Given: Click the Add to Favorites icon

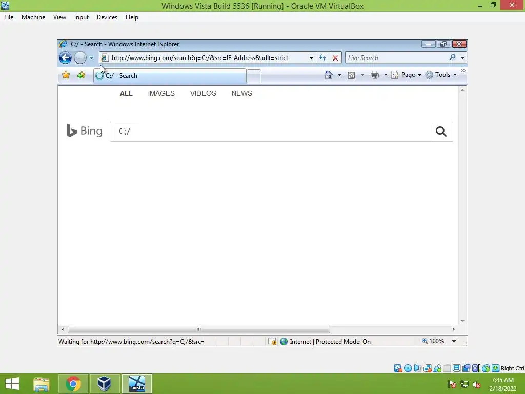Looking at the screenshot, I should [x=81, y=75].
